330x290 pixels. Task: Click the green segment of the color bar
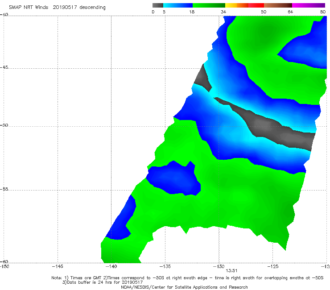tap(209, 5)
